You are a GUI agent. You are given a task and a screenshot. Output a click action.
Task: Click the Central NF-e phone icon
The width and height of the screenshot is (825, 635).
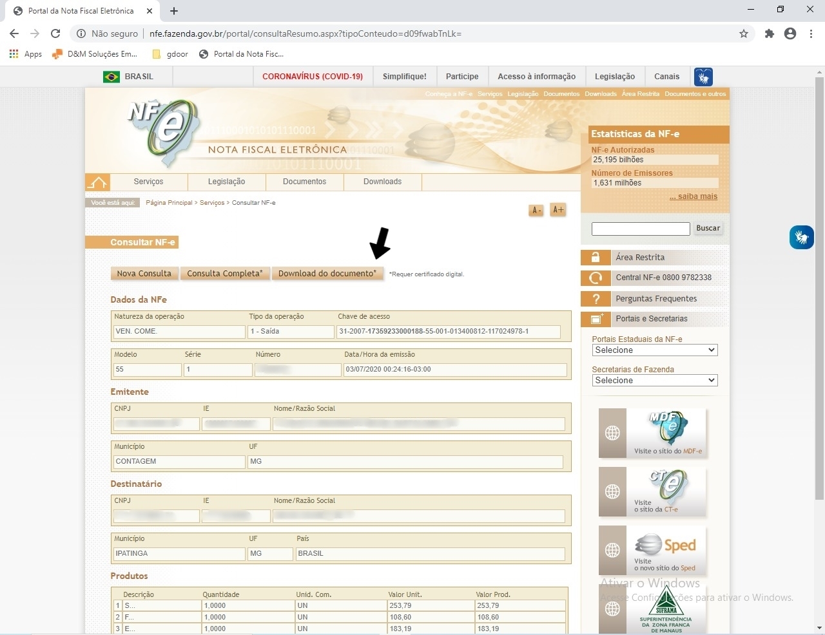(596, 278)
